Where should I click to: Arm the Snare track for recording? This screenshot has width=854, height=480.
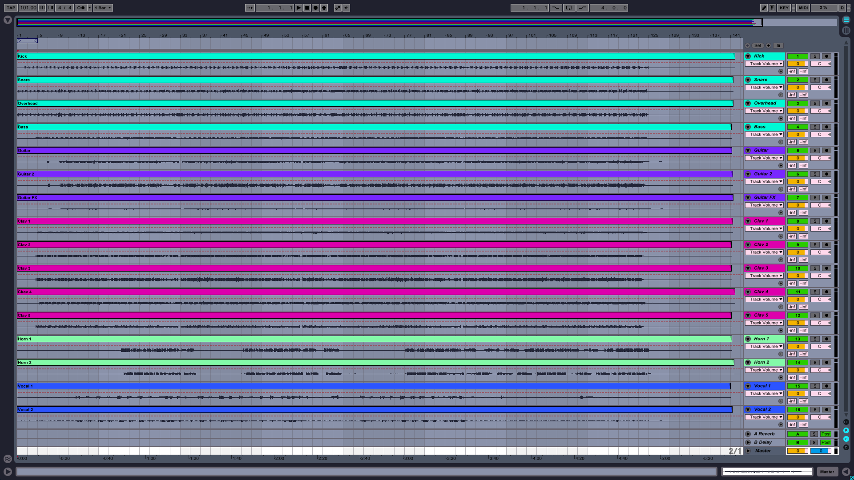826,80
